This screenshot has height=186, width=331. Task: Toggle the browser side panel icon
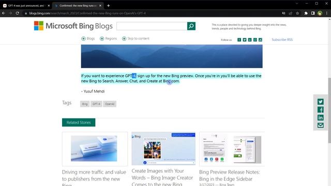(x=313, y=13)
